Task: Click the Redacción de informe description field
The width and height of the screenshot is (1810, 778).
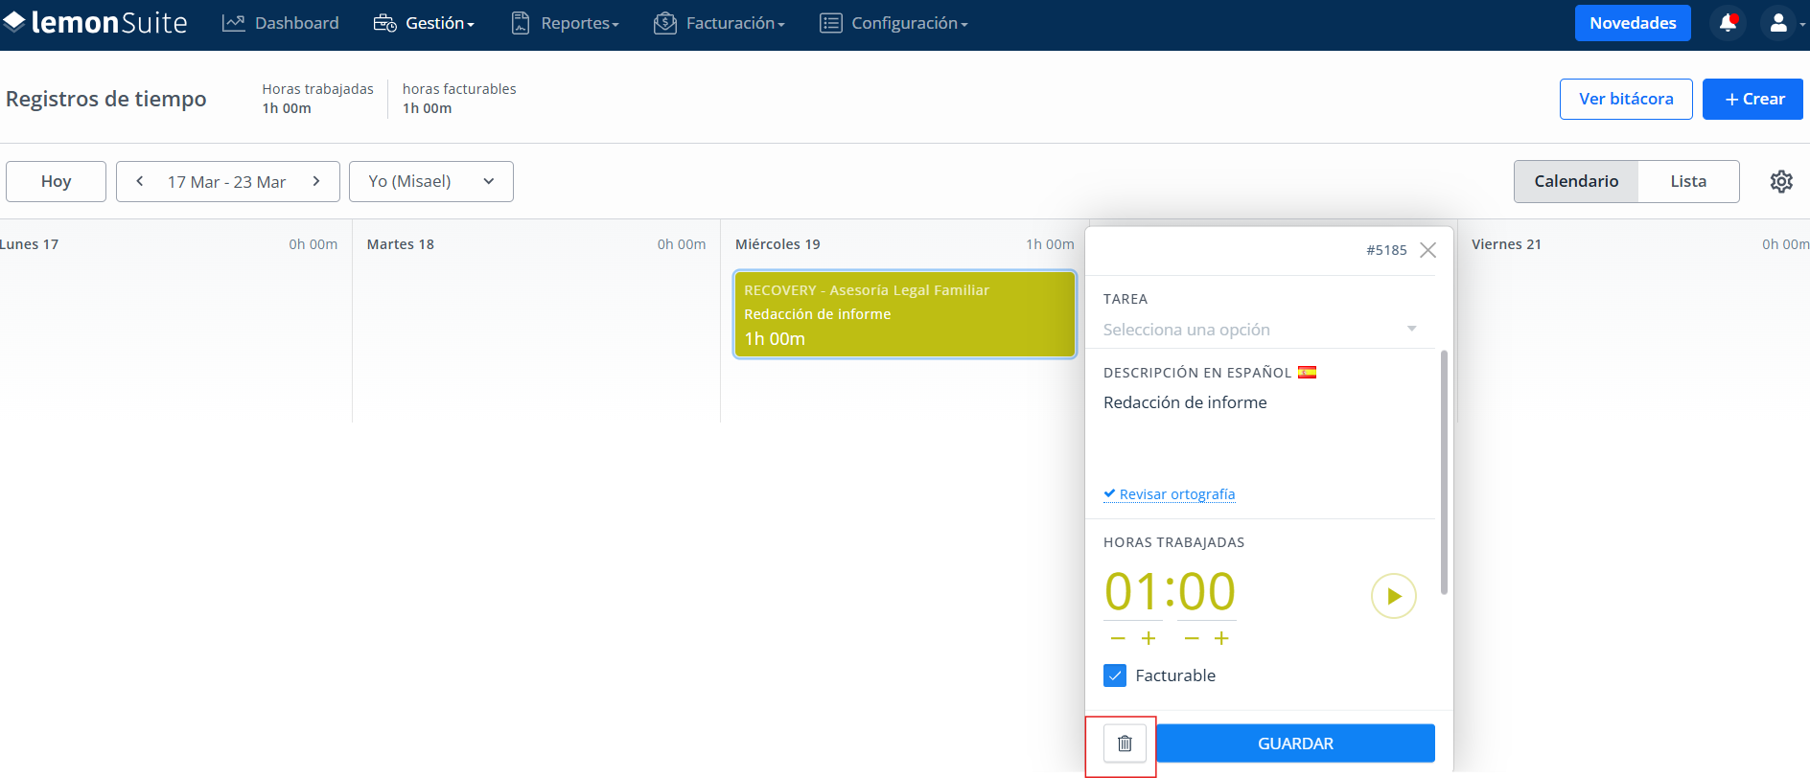Action: coord(1260,431)
